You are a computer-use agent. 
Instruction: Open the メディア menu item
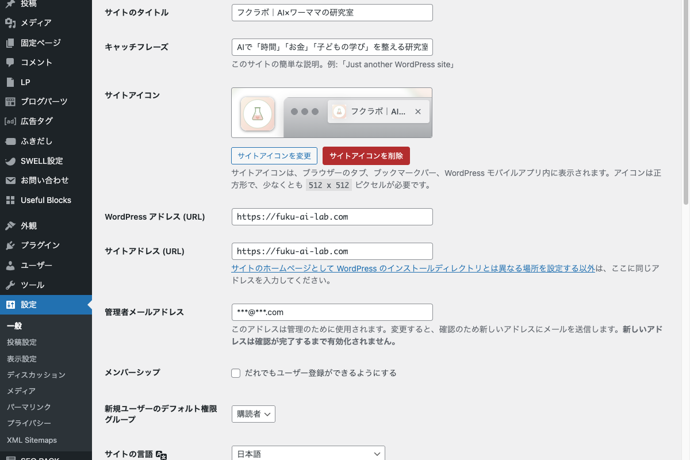[x=46, y=23]
